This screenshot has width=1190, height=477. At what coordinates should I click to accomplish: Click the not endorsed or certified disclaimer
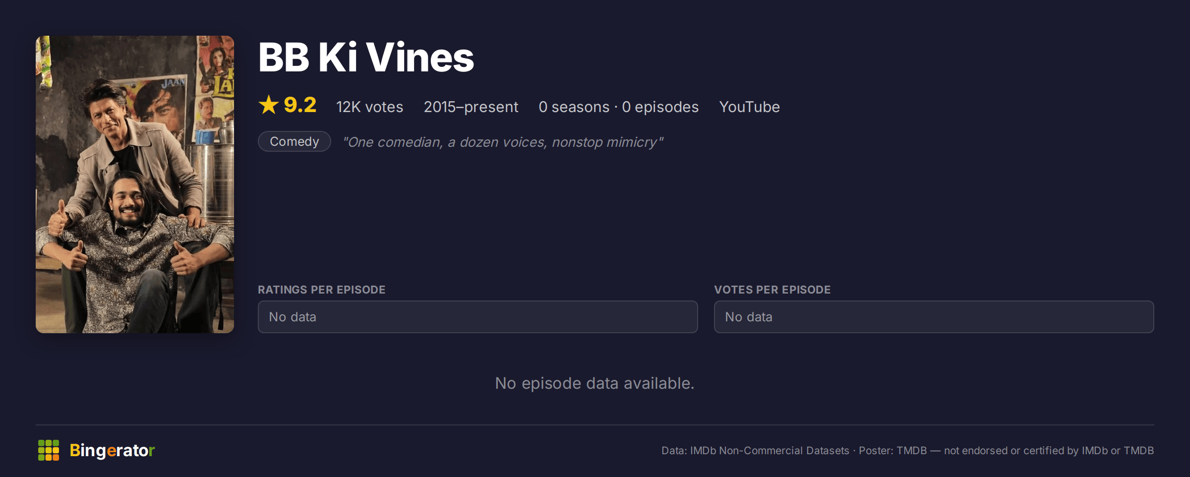[1049, 451]
